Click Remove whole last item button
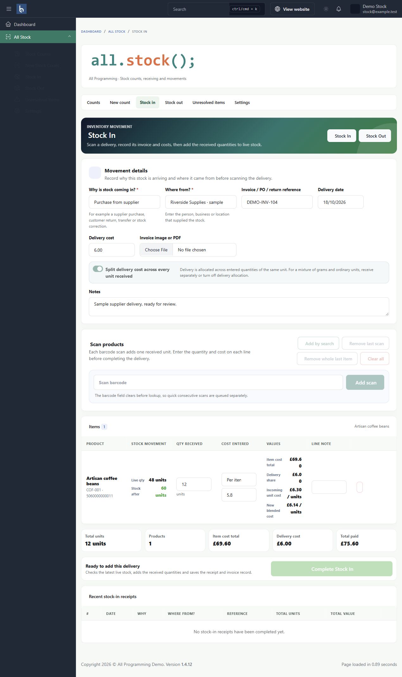This screenshot has width=402, height=677. [328, 359]
